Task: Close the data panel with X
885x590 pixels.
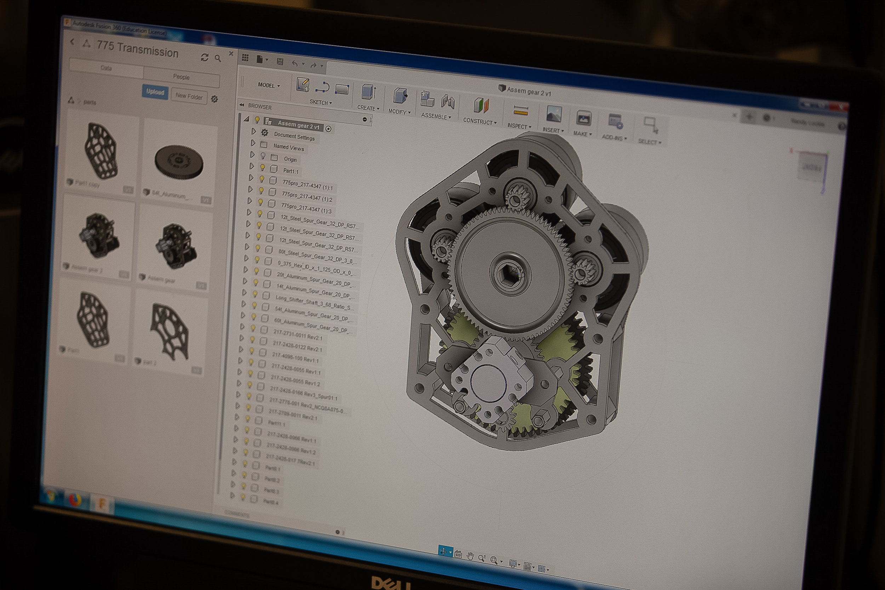Action: tap(231, 53)
